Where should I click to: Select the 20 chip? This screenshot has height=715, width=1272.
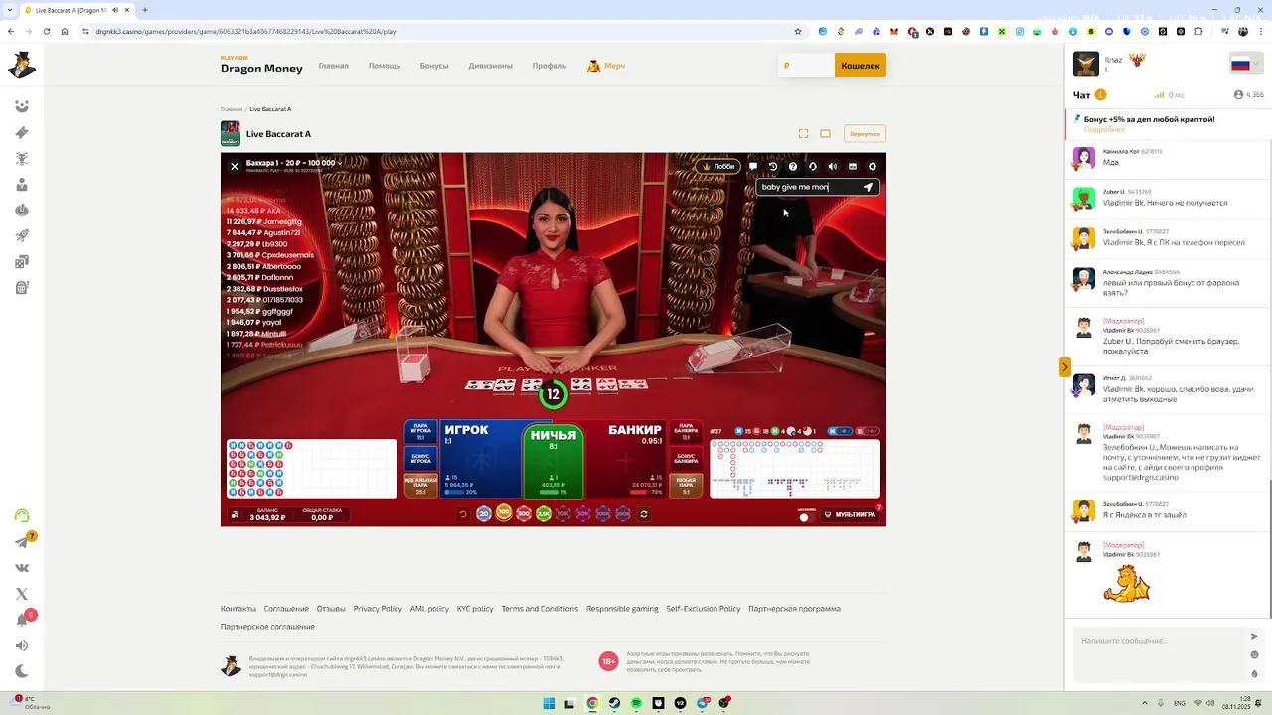point(484,514)
